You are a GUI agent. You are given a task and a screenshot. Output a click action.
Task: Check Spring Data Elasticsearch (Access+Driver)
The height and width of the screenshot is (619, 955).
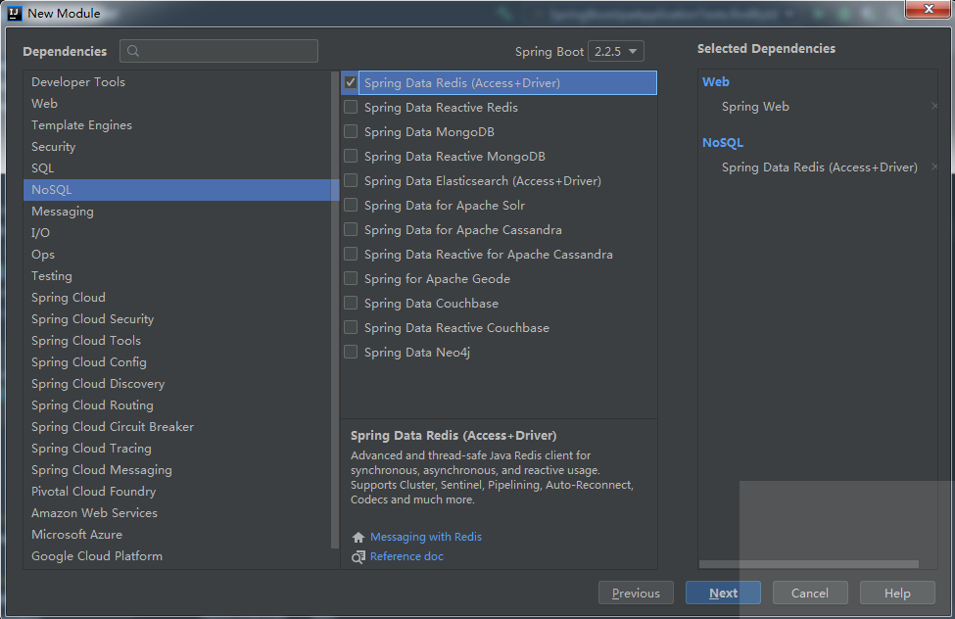(351, 181)
